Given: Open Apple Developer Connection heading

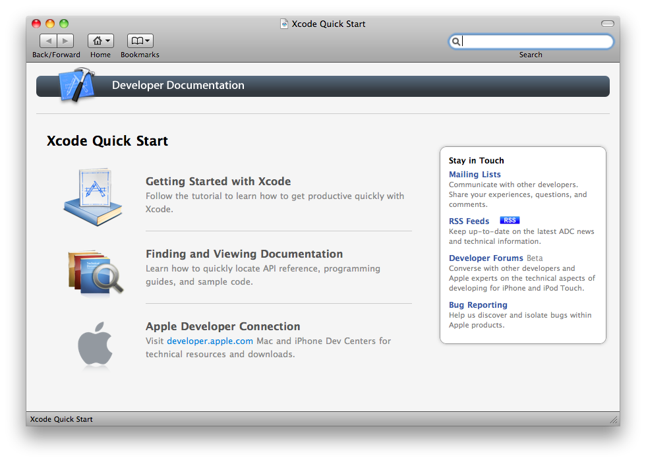Looking at the screenshot, I should [223, 326].
